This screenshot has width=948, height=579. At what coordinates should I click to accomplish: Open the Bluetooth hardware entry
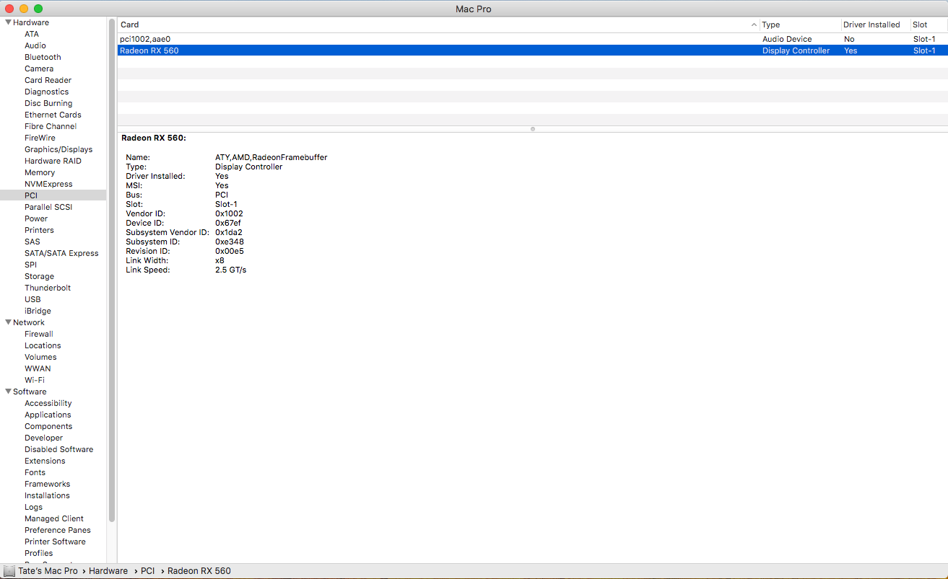click(x=43, y=57)
